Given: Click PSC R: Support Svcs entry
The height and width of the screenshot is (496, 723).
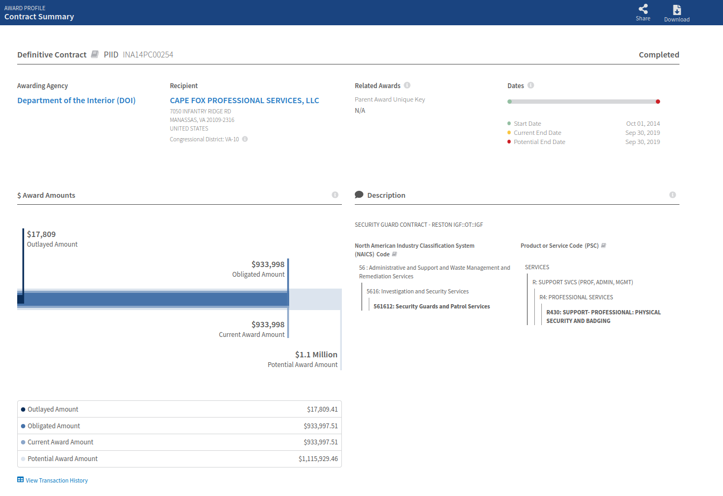Looking at the screenshot, I should tap(583, 282).
